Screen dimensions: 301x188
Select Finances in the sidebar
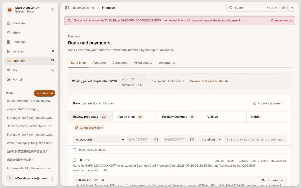tap(30, 61)
